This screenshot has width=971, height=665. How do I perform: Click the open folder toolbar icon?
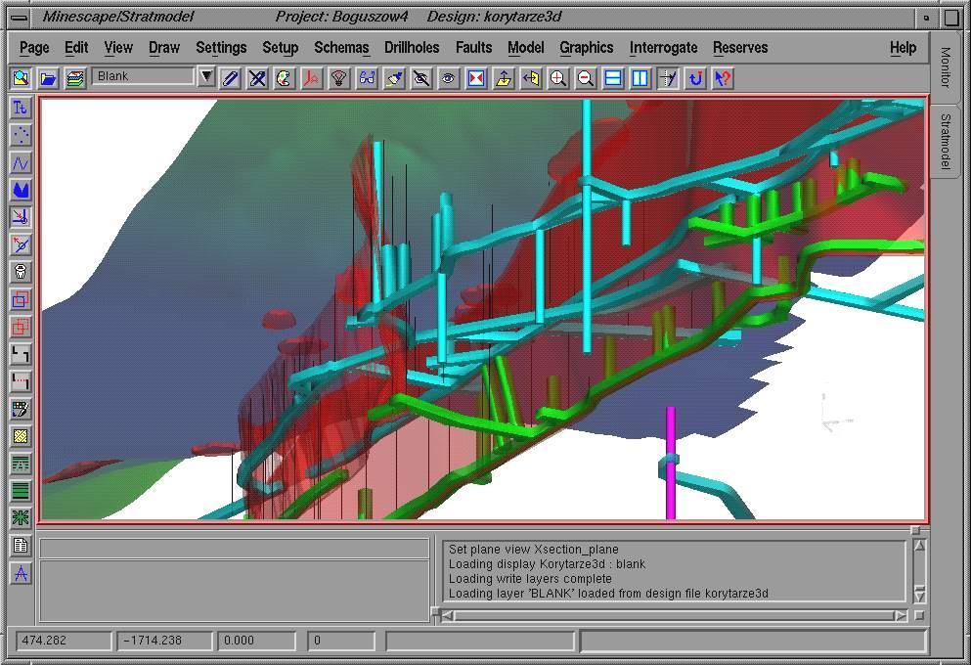(48, 78)
